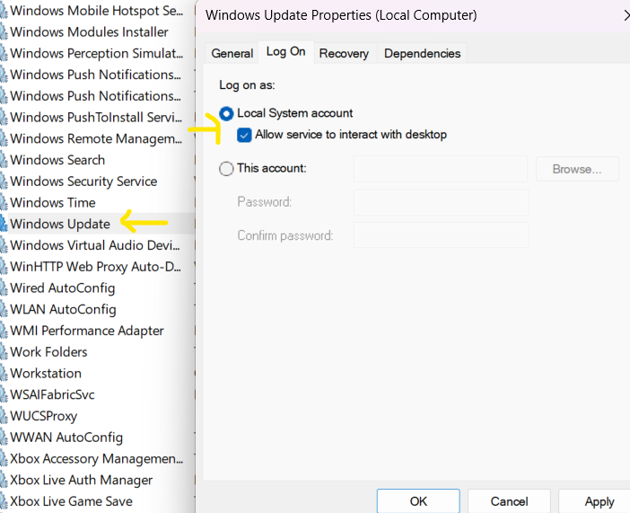
Task: Select Xbox Accessory Management service
Action: point(96,458)
